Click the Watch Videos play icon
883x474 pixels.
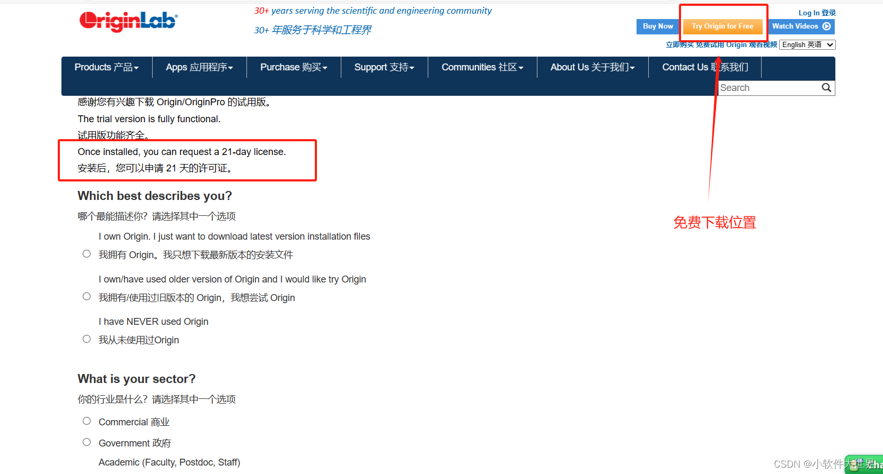826,26
